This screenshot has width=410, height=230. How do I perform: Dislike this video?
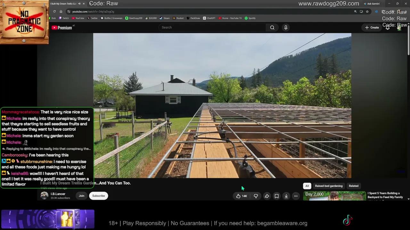(256, 196)
